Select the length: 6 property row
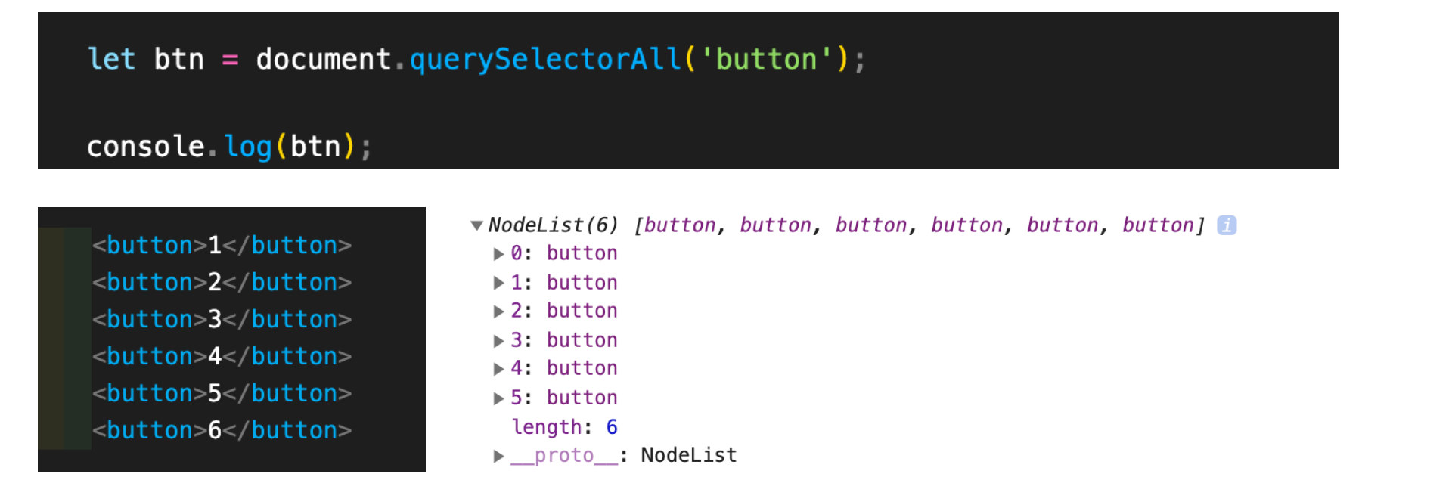 (x=565, y=427)
